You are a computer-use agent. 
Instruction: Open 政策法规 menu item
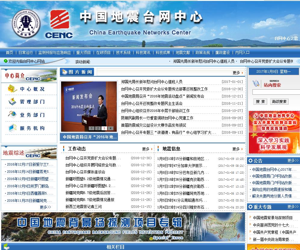pos(203,52)
